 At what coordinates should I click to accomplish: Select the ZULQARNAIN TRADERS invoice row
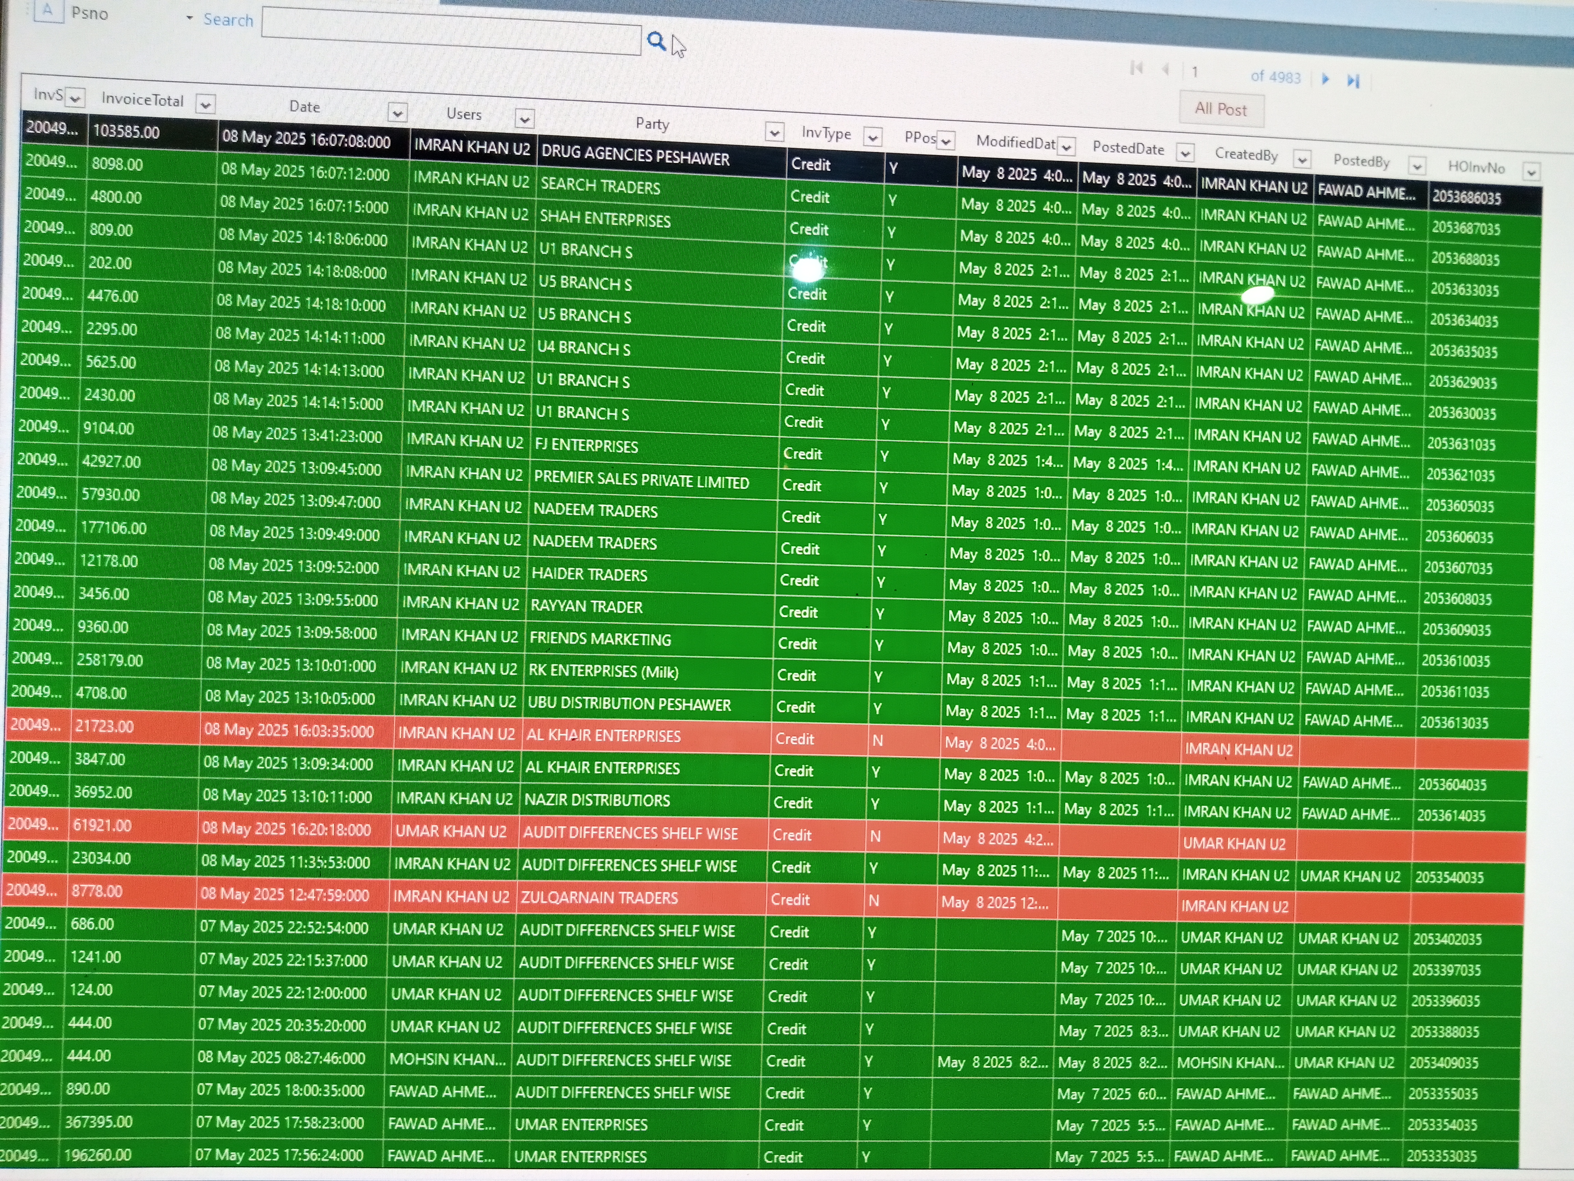tap(598, 898)
